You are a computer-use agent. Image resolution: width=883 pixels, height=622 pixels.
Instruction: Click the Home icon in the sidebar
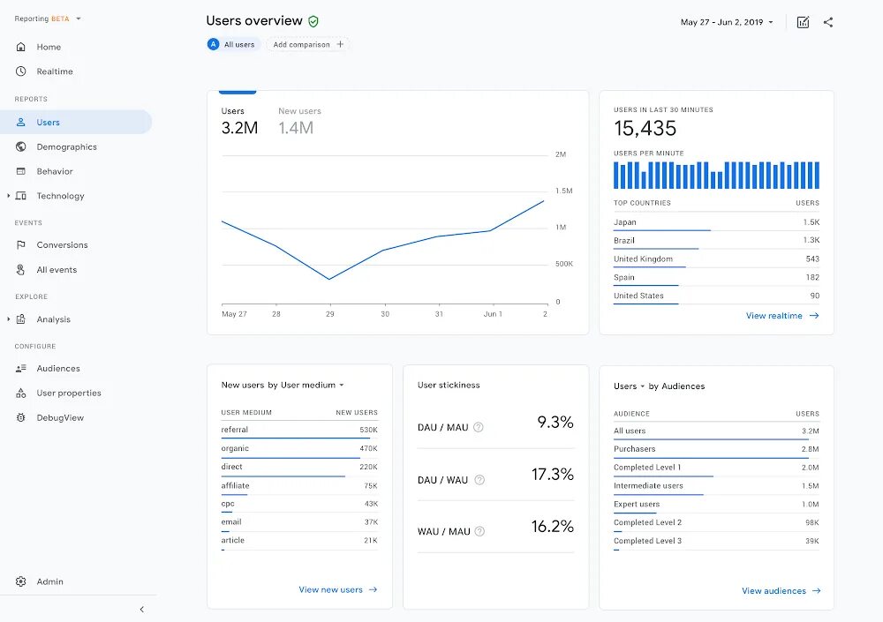coord(19,46)
